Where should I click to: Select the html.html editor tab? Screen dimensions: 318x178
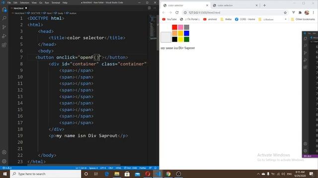(18, 8)
